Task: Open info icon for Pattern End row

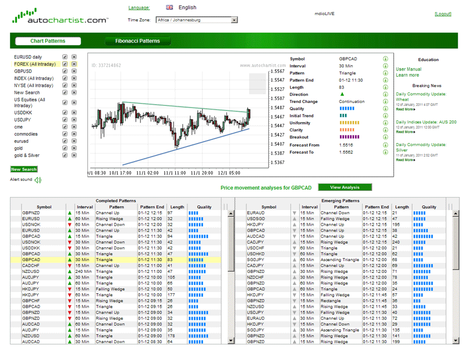Action: point(385,80)
